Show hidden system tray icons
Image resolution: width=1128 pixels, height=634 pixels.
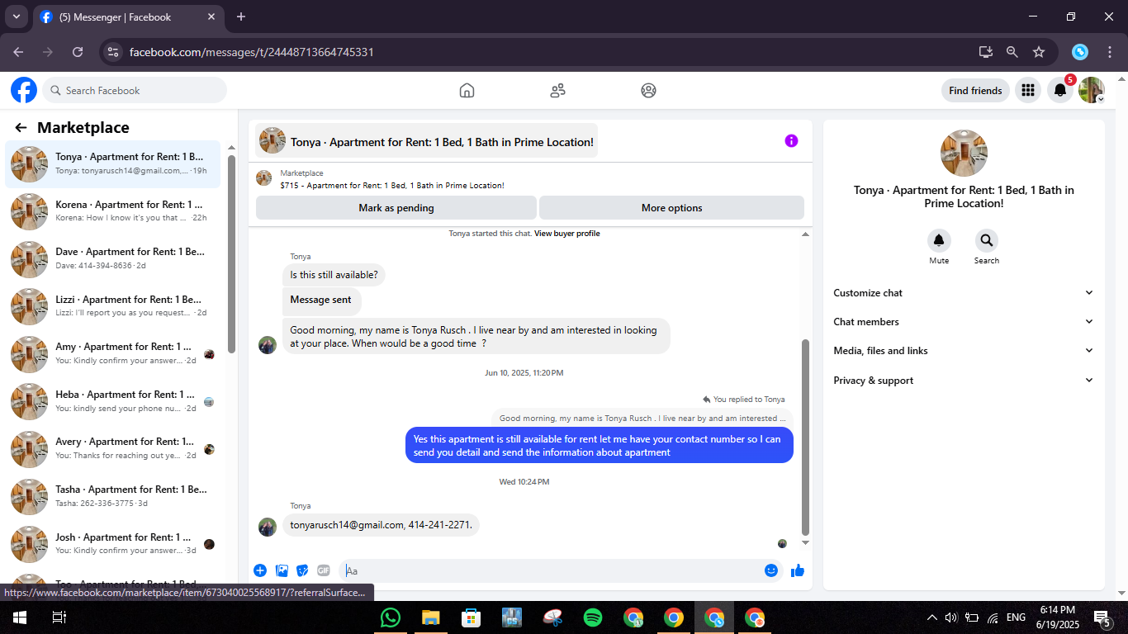pos(932,617)
